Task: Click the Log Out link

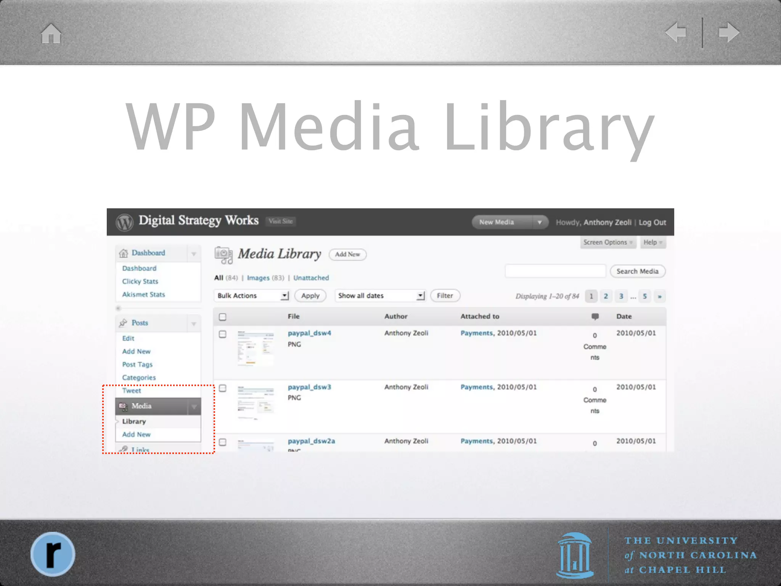Action: [652, 222]
